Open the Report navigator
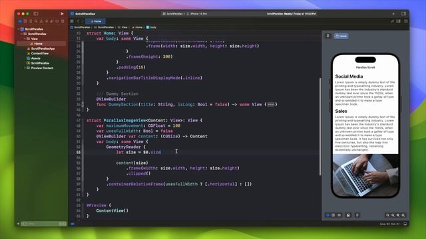 (63, 21)
